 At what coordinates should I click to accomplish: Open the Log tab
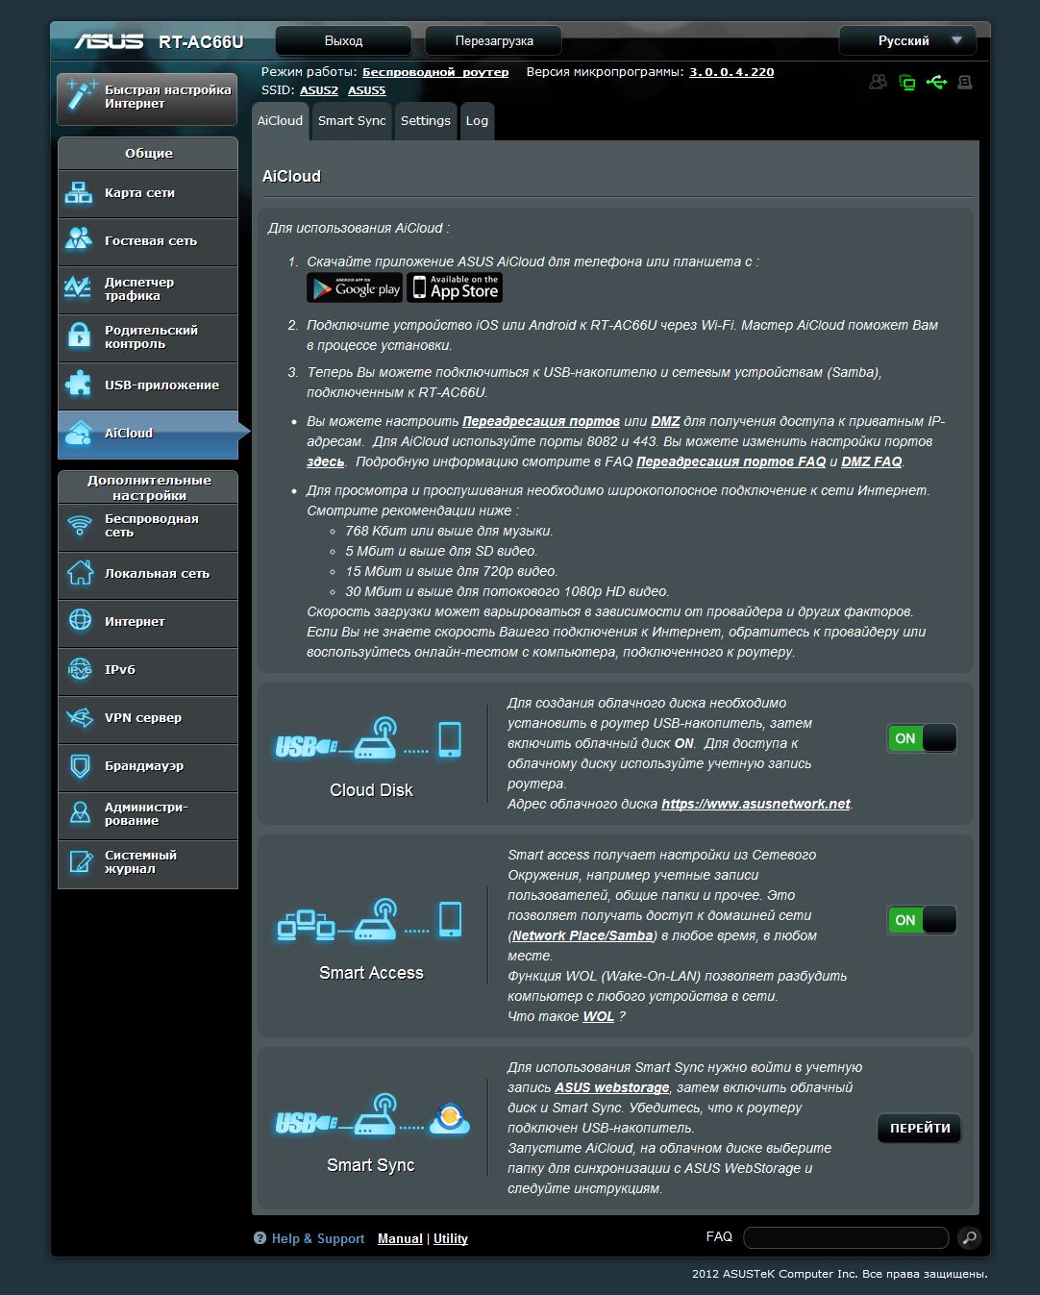pyautogui.click(x=477, y=121)
